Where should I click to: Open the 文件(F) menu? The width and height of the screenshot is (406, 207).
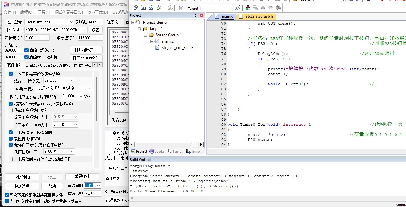pos(10,12)
